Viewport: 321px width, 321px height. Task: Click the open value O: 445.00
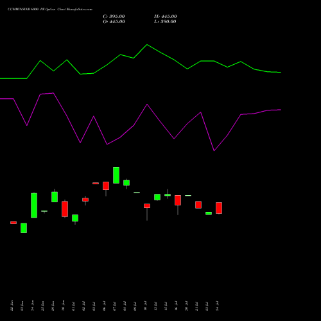tap(114, 22)
